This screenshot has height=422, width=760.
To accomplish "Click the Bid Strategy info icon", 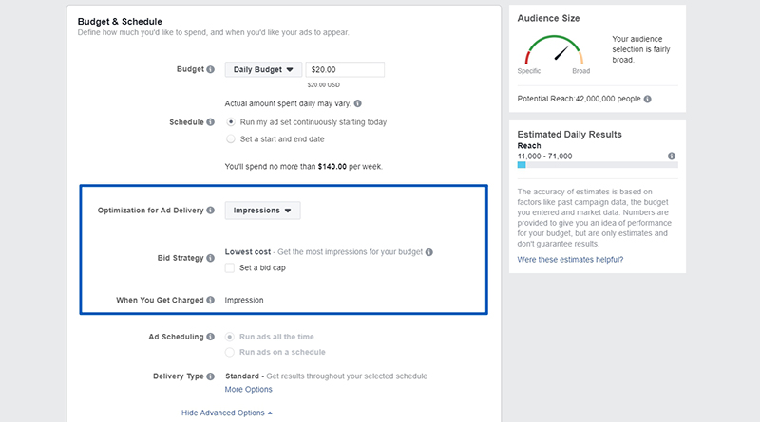I will click(x=210, y=258).
